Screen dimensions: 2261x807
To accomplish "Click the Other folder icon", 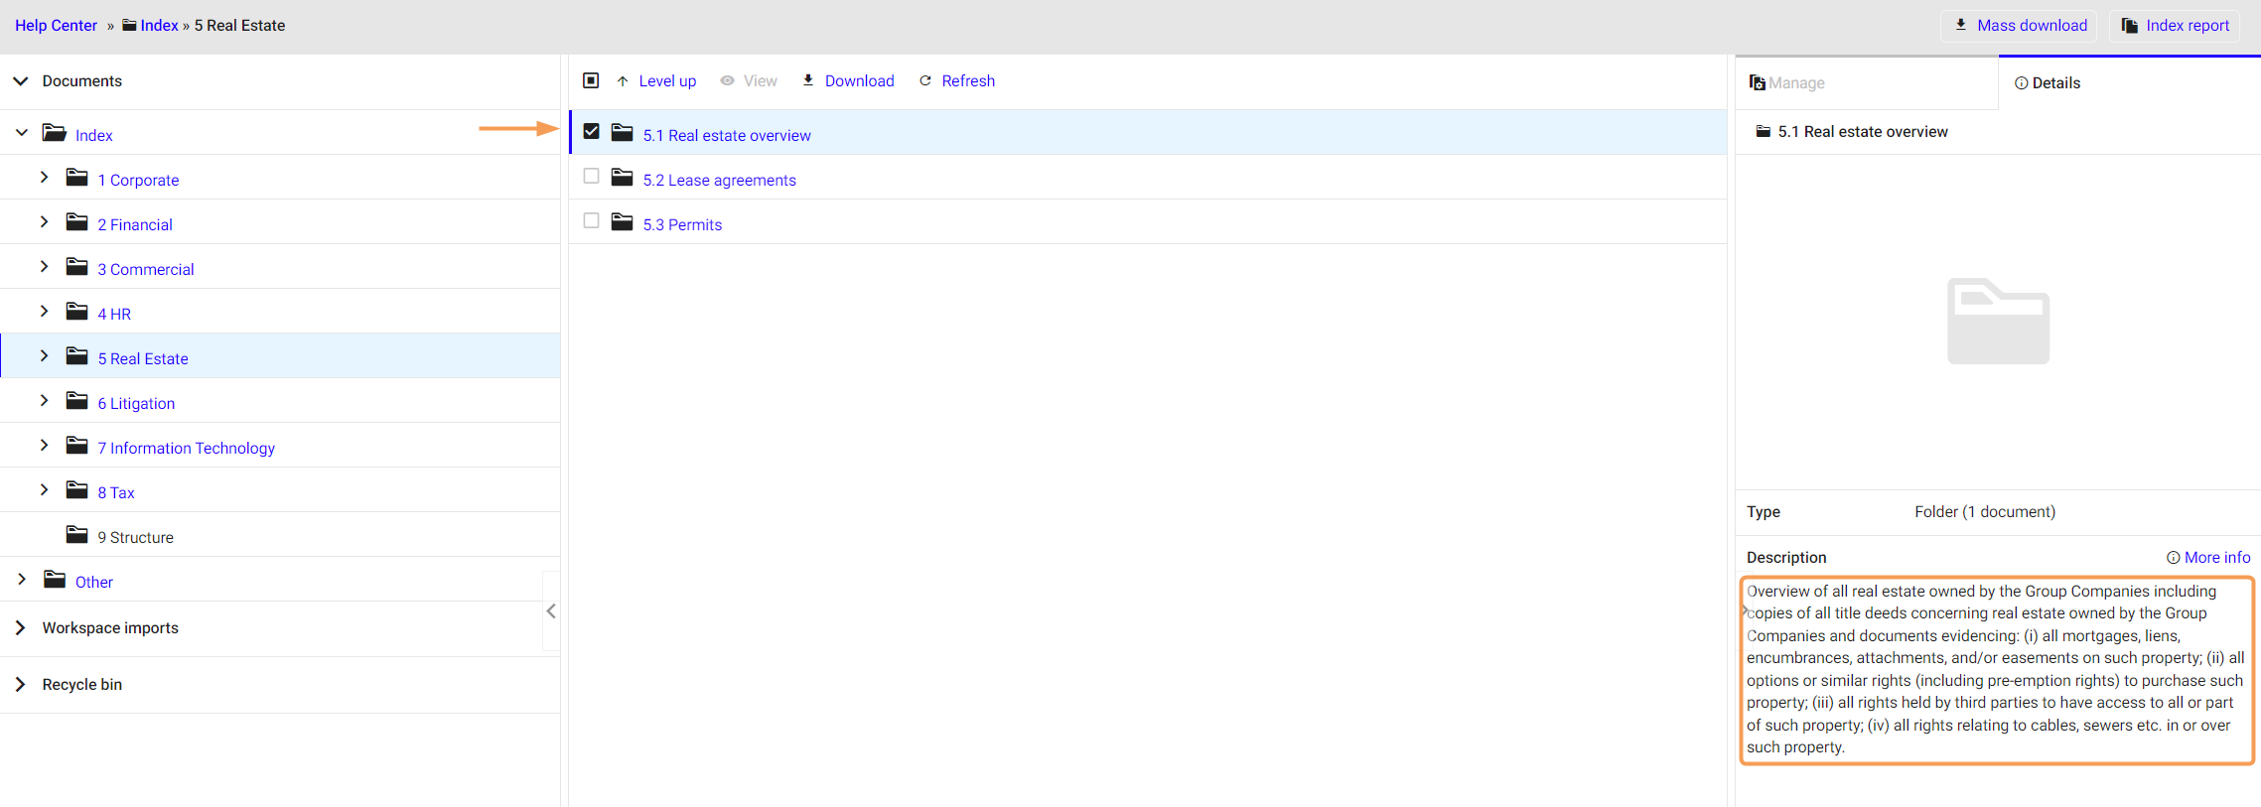I will click(x=55, y=580).
